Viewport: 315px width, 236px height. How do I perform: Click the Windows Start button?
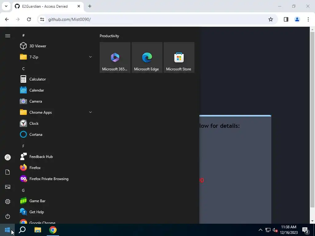7,230
